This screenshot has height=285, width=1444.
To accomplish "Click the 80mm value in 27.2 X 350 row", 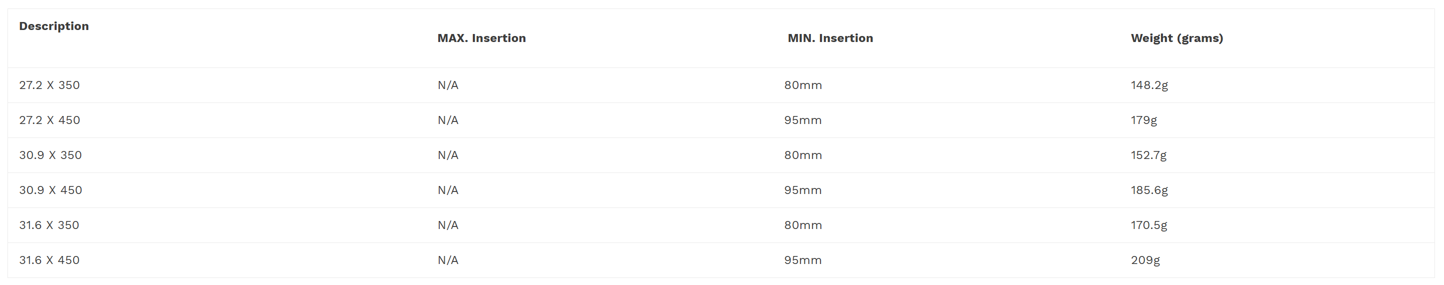I will pyautogui.click(x=803, y=85).
